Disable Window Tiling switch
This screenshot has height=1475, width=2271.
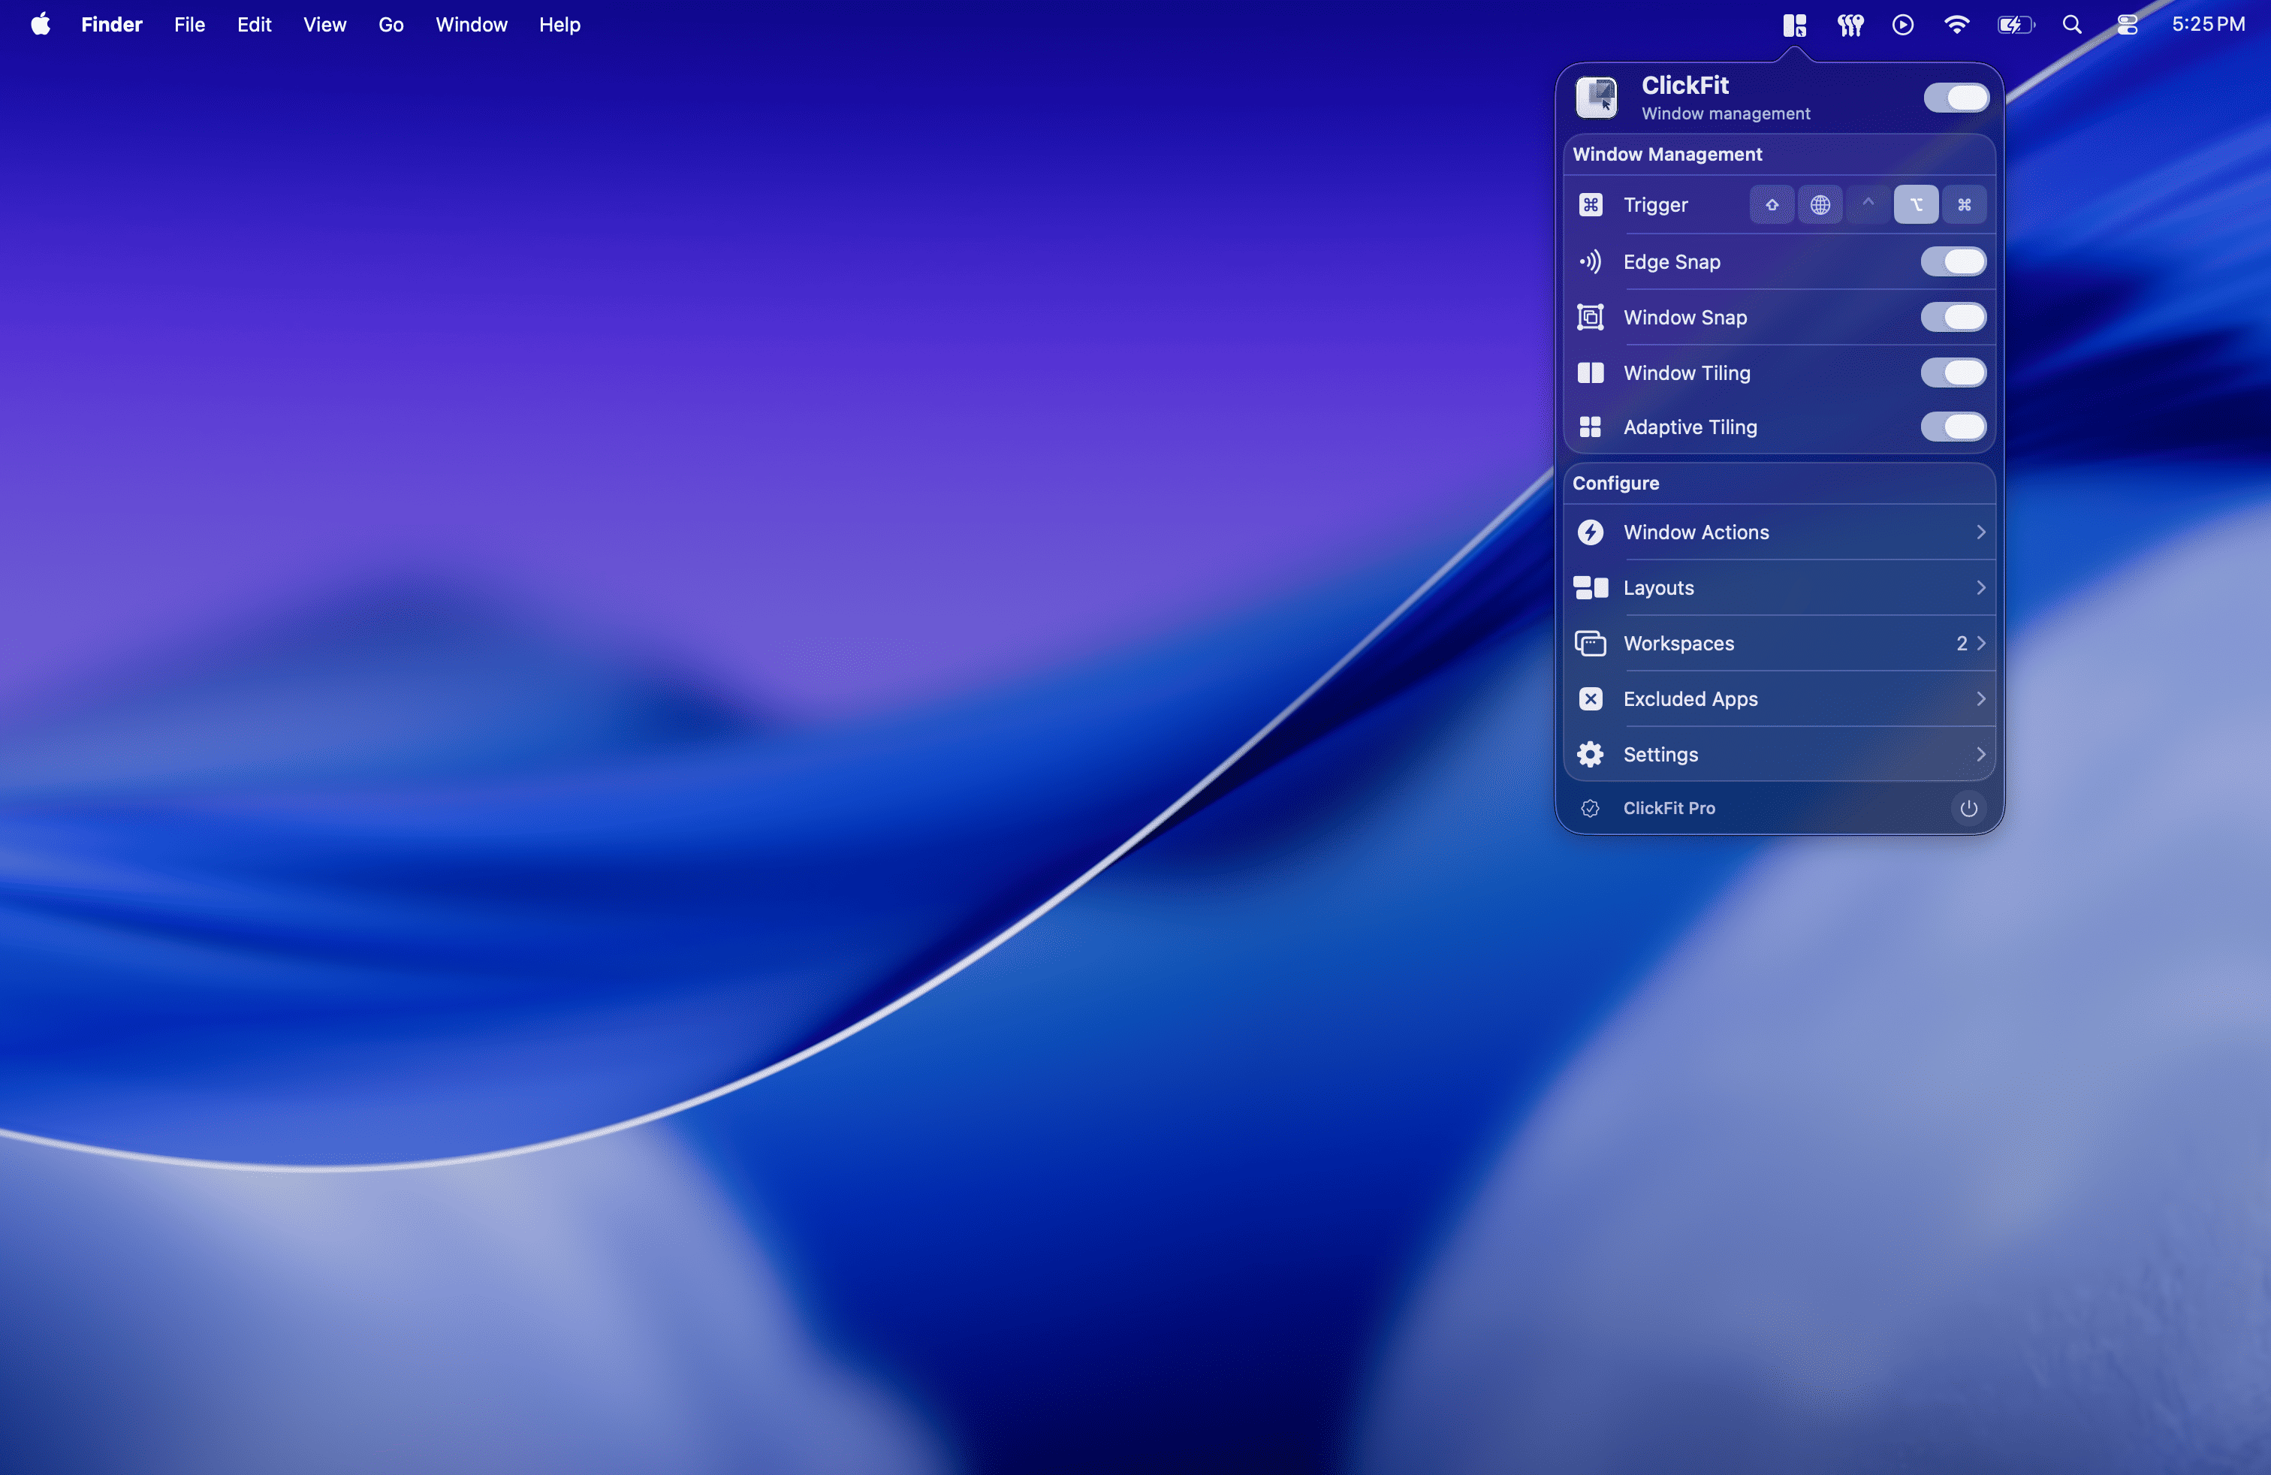[1953, 372]
